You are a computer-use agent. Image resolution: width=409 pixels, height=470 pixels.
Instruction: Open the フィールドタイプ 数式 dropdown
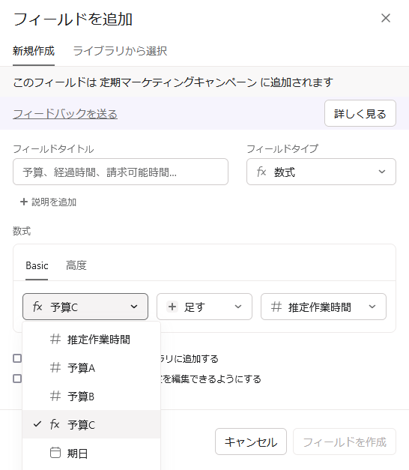(321, 172)
